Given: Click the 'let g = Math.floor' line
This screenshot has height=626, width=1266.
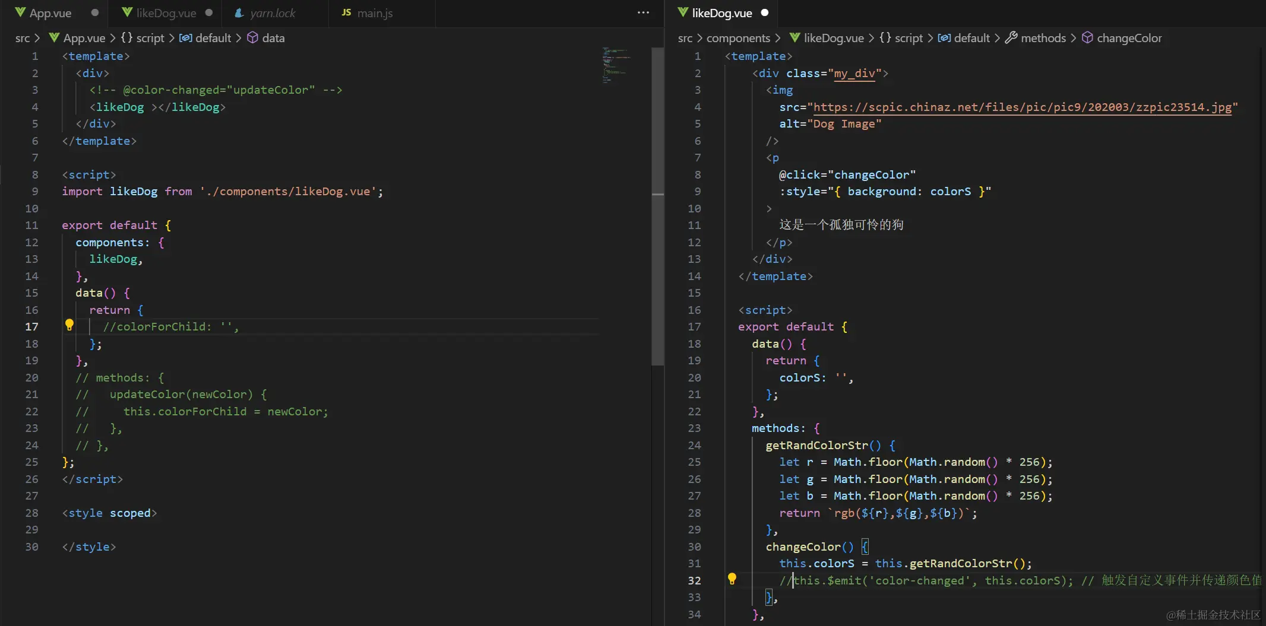Looking at the screenshot, I should point(916,479).
